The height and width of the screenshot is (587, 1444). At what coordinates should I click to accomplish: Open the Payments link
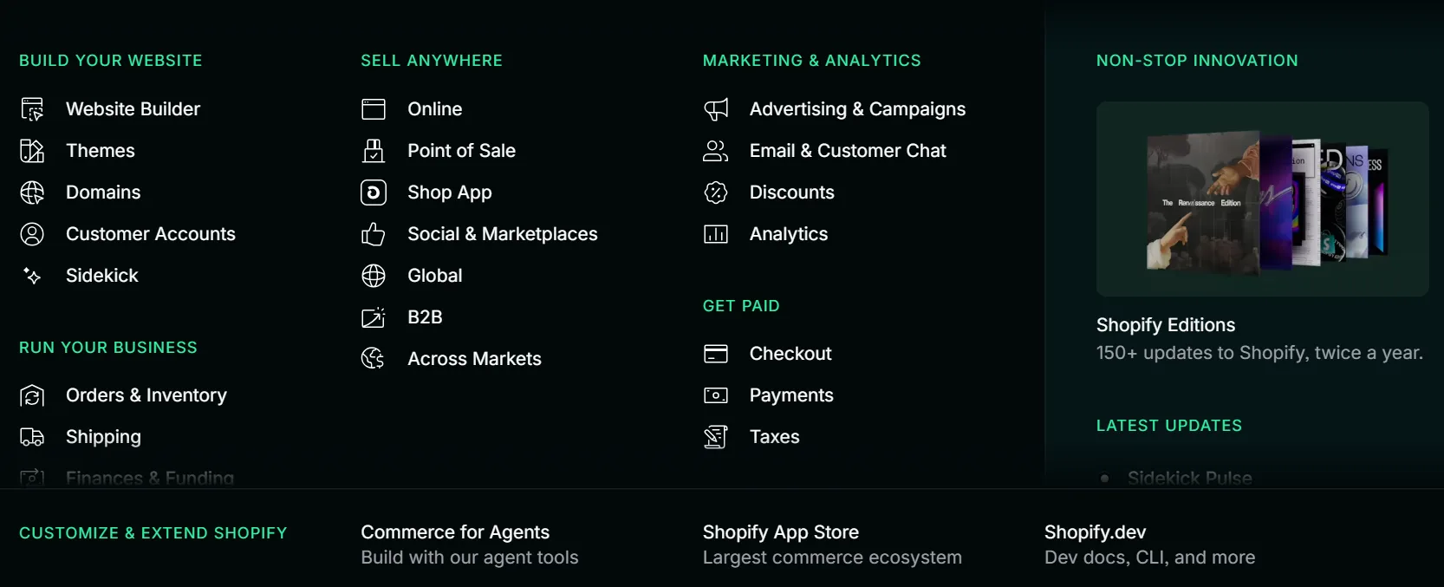(x=790, y=395)
